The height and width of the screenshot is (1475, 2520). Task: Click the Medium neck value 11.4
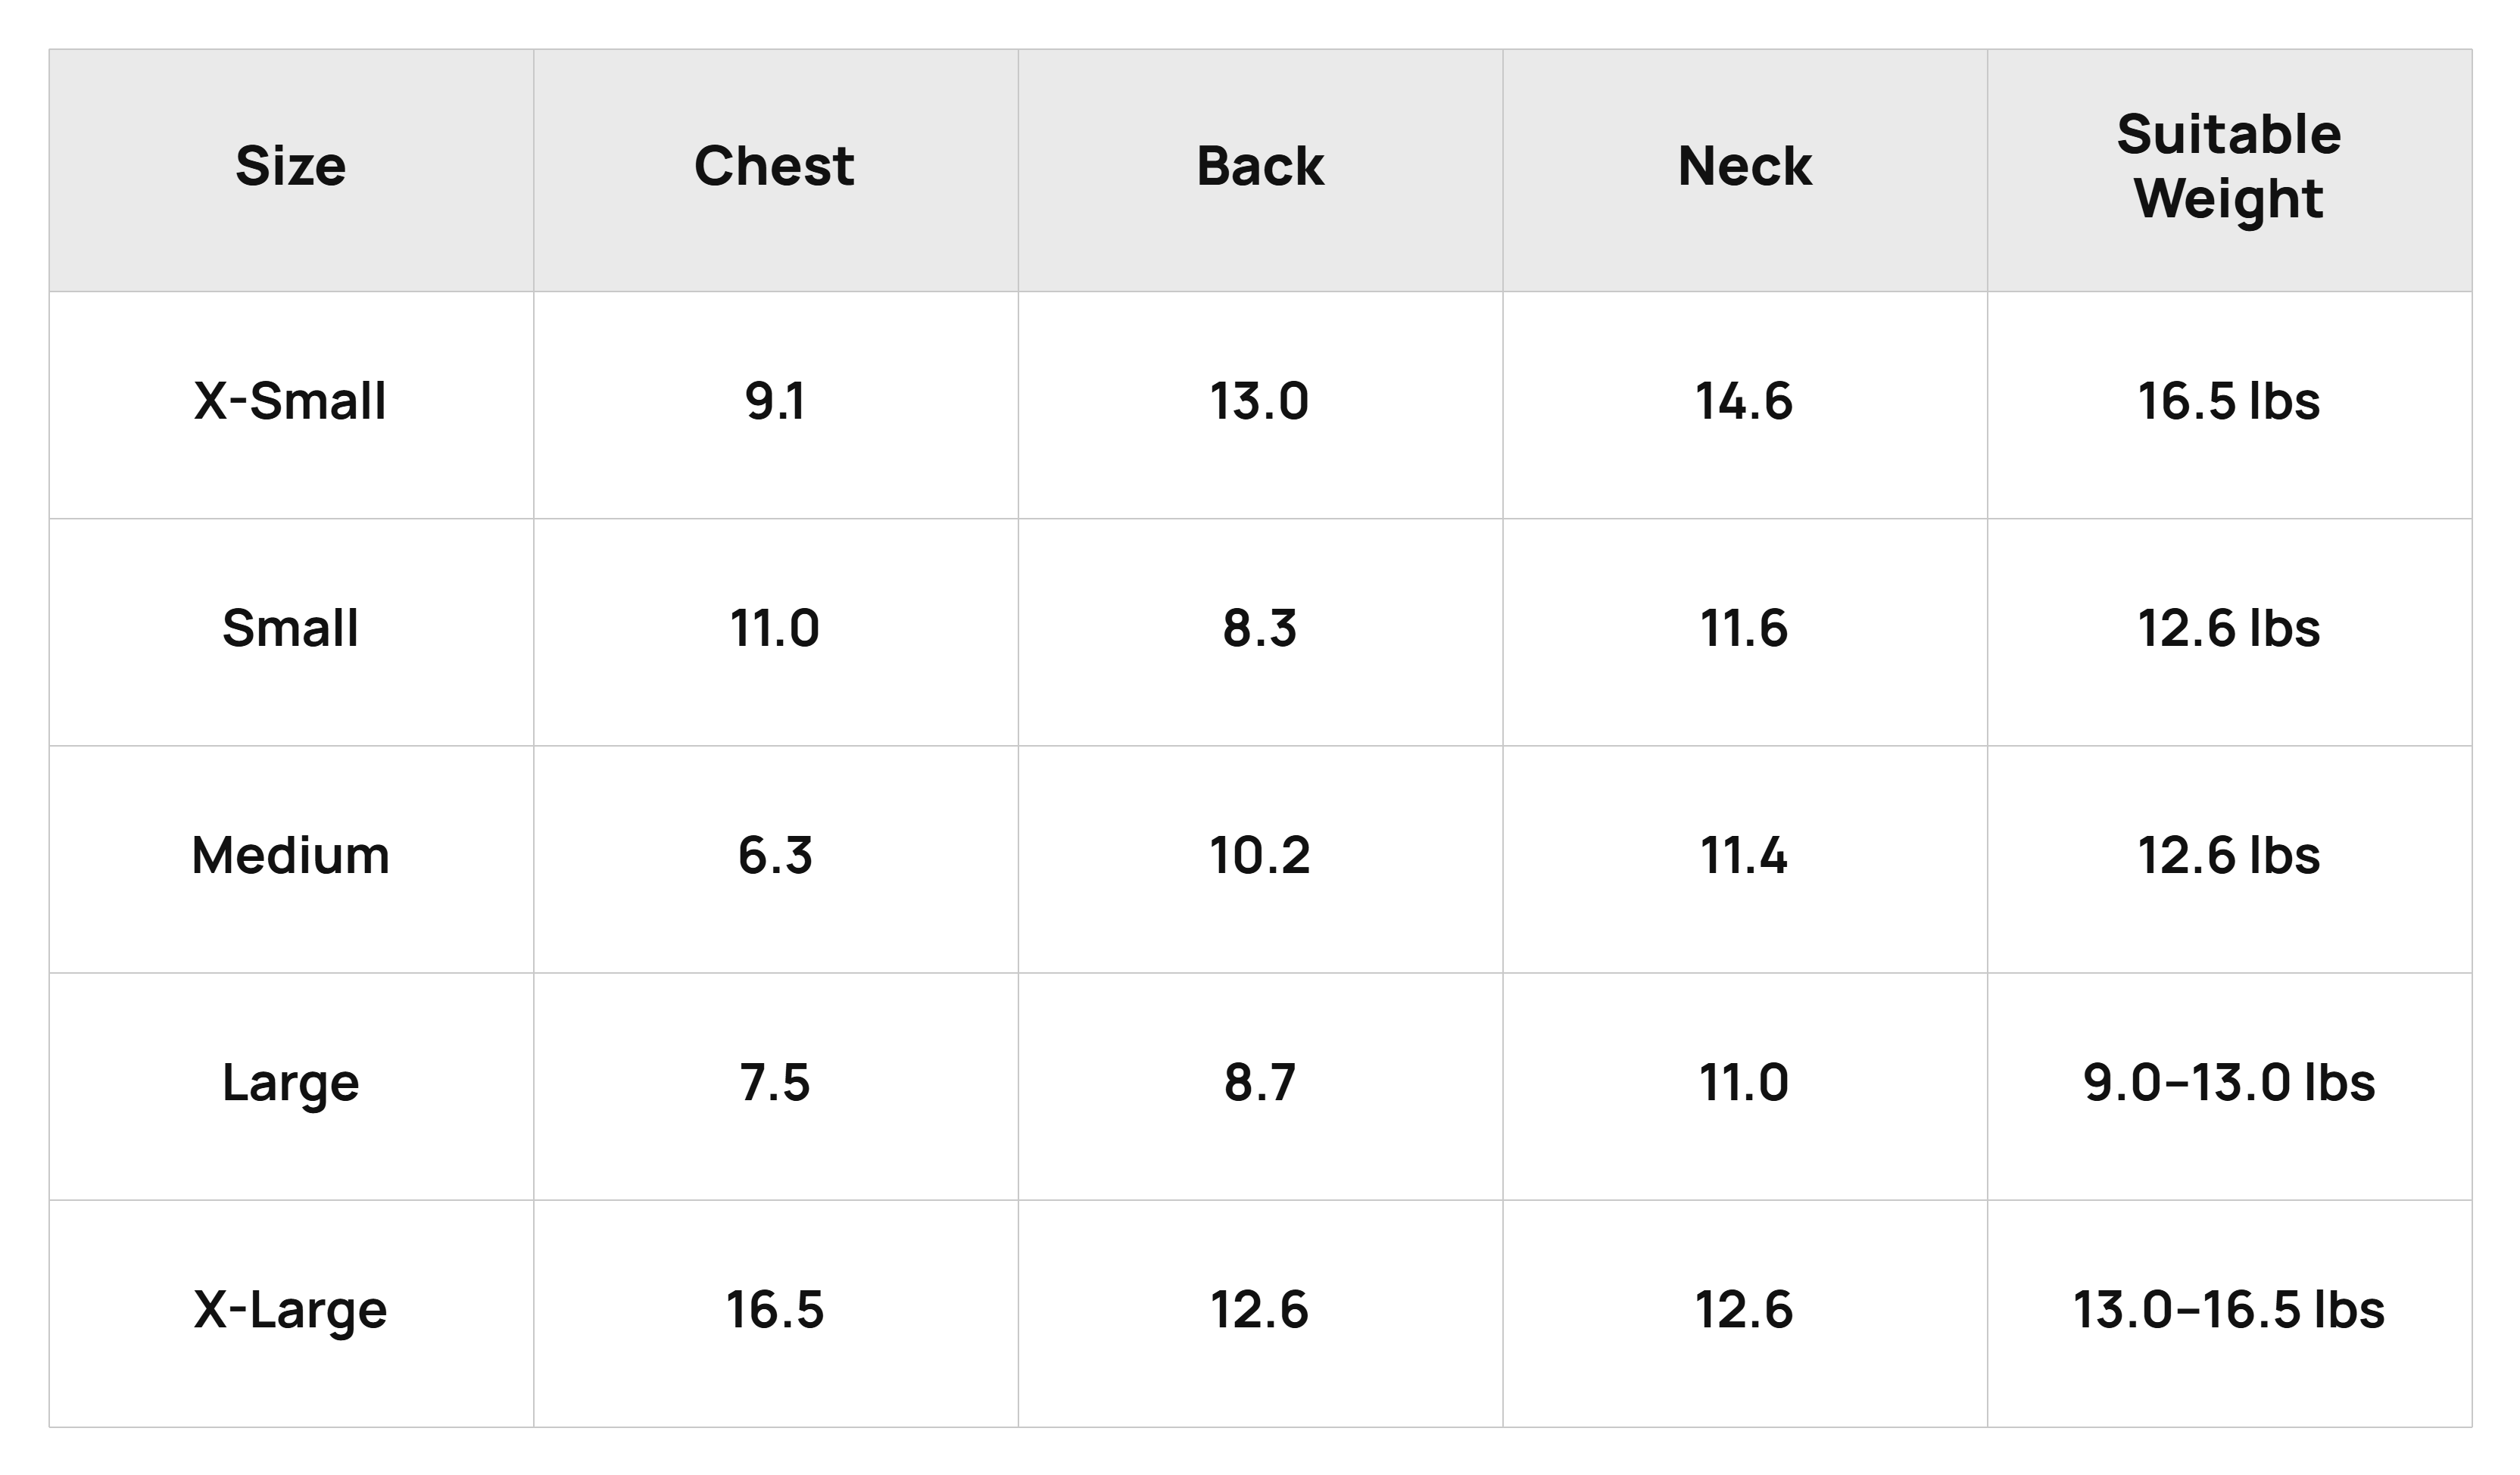(1745, 856)
